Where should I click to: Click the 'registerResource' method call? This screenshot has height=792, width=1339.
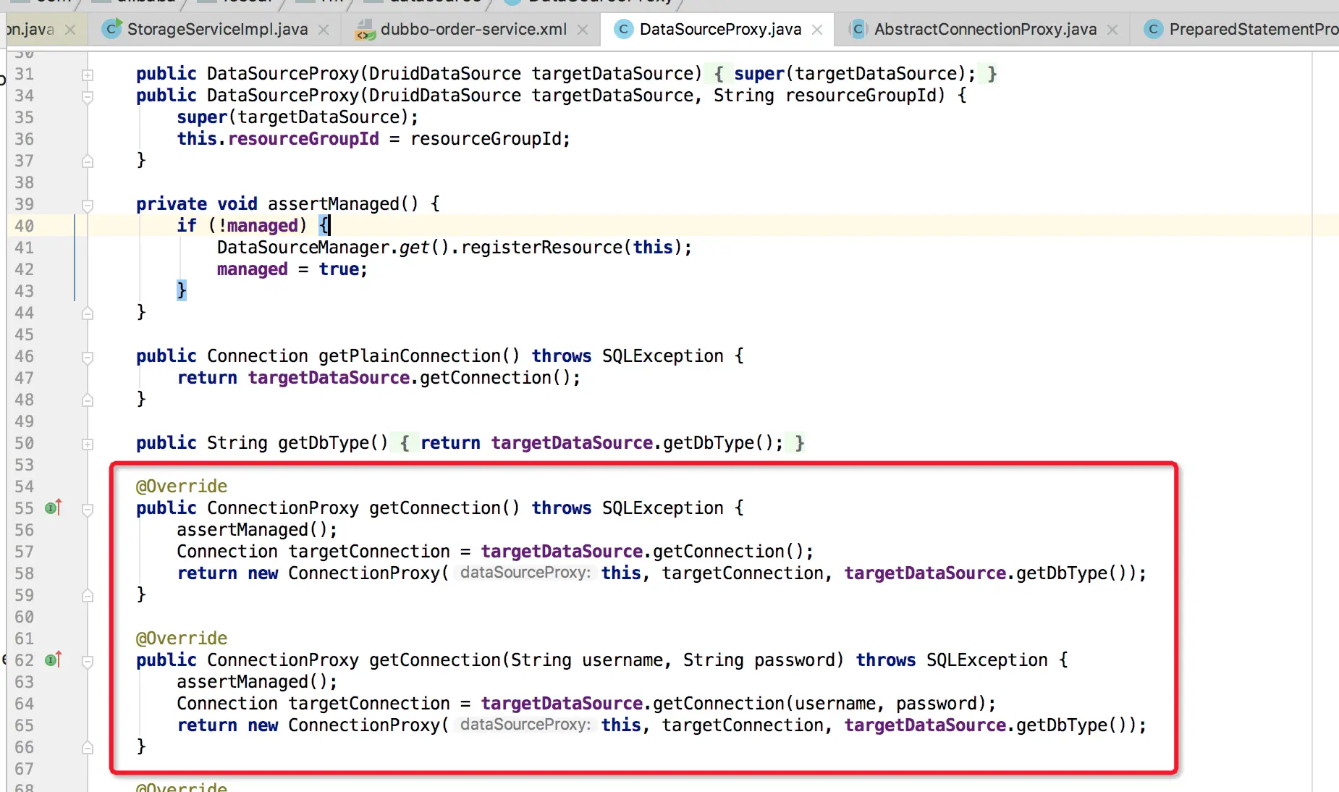(x=542, y=248)
